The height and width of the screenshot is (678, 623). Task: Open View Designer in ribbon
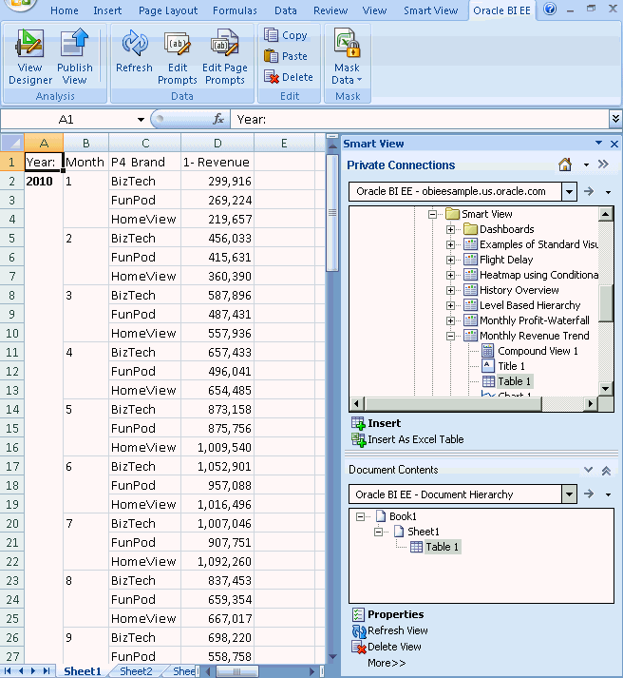[29, 57]
